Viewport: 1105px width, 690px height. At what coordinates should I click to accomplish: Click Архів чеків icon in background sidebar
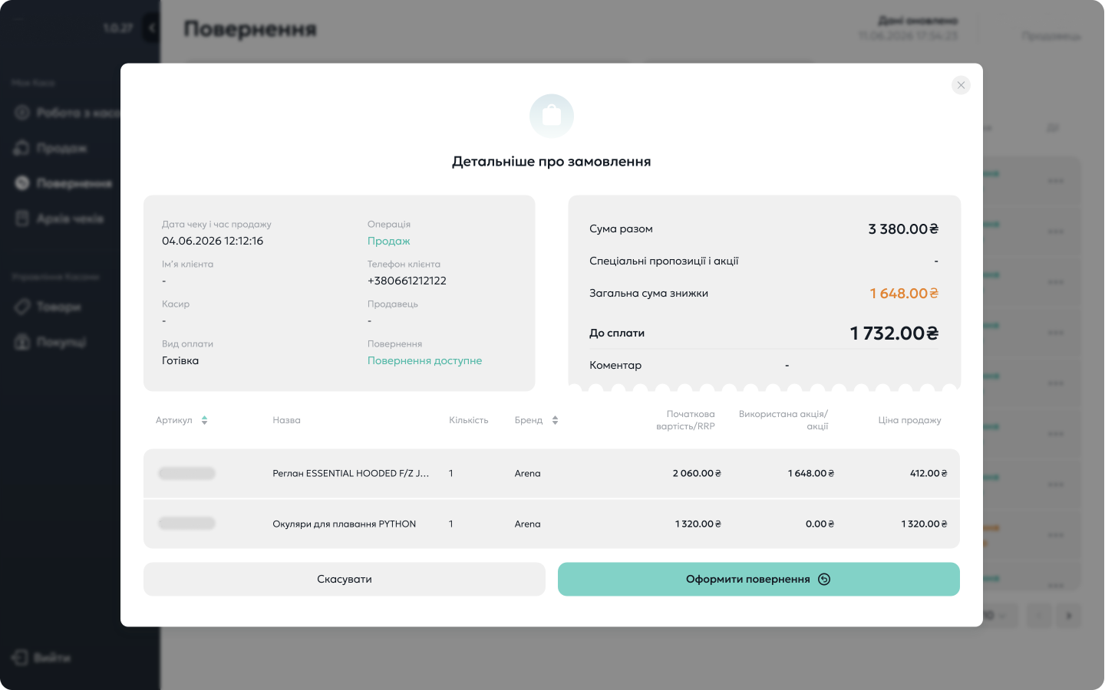point(23,219)
